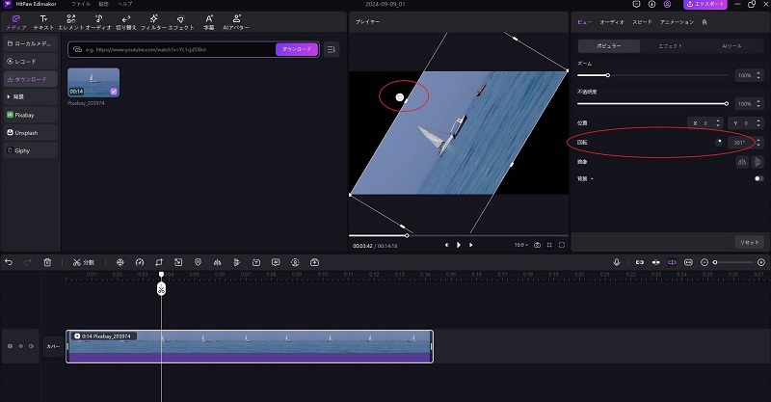Image resolution: width=771 pixels, height=402 pixels.
Task: Click the opacity percentage stepper arrows
Action: (x=758, y=104)
